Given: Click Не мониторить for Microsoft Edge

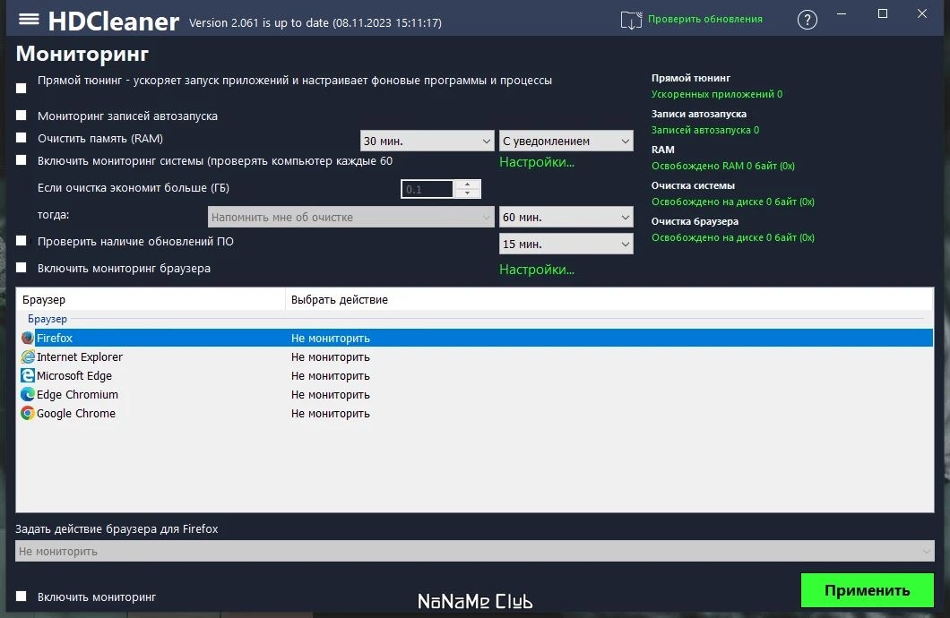Looking at the screenshot, I should coord(330,376).
